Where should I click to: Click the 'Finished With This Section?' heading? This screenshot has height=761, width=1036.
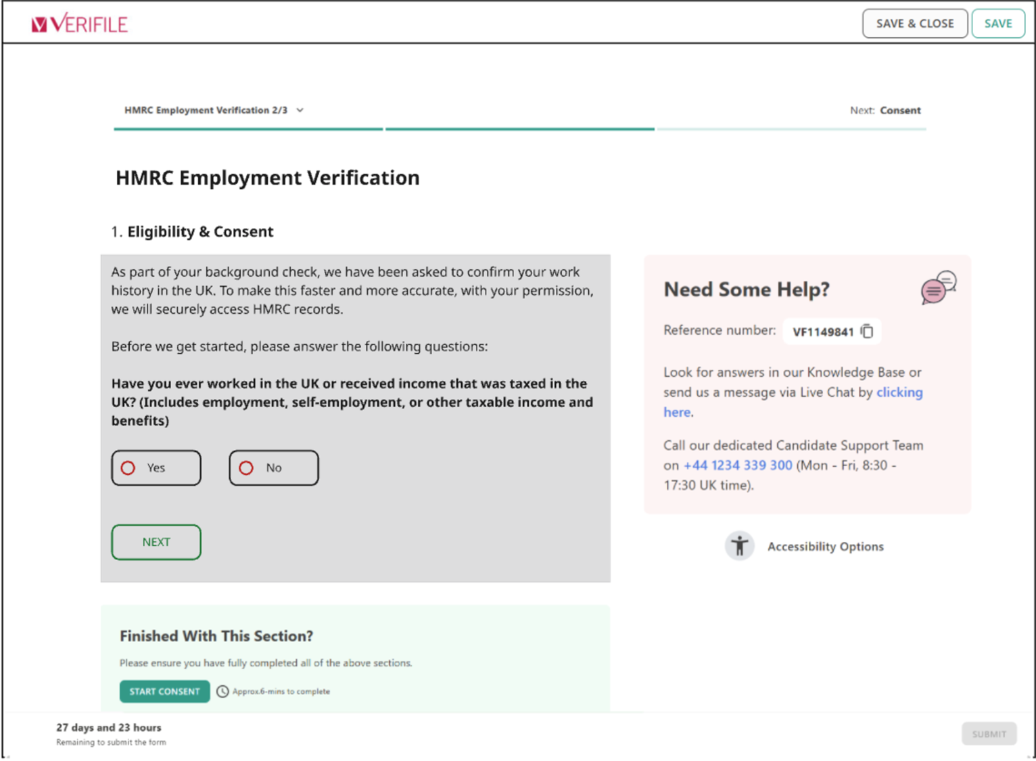[x=216, y=637]
